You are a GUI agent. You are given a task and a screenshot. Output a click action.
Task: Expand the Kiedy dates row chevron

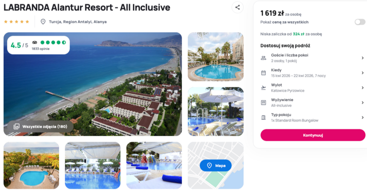pos(362,73)
